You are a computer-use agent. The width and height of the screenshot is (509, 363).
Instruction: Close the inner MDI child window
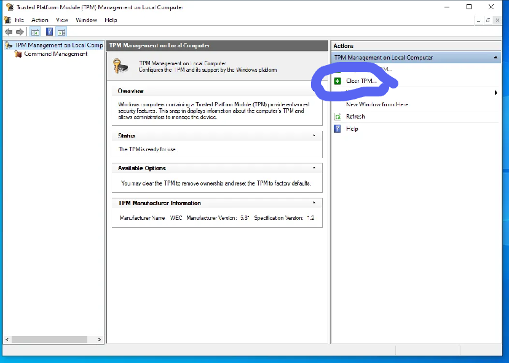(x=497, y=20)
